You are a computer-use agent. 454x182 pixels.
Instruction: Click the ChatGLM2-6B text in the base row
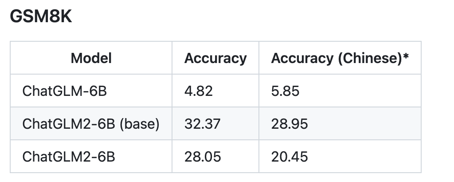point(69,124)
